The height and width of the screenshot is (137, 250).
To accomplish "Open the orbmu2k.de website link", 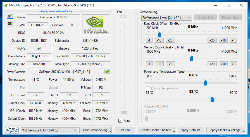I will pyautogui.click(x=56, y=11).
